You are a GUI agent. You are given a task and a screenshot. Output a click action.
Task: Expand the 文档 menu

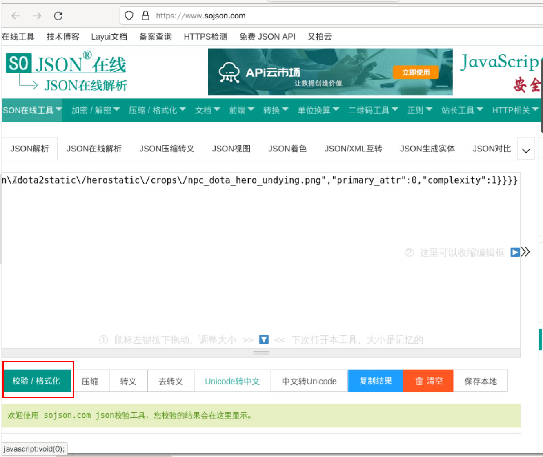point(207,110)
